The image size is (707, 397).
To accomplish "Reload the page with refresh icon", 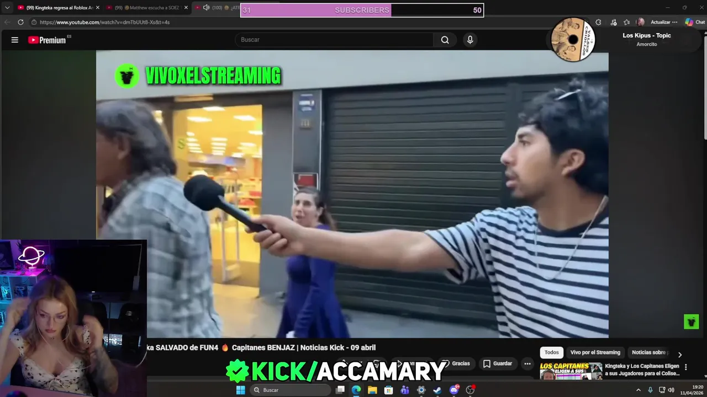I will [20, 22].
